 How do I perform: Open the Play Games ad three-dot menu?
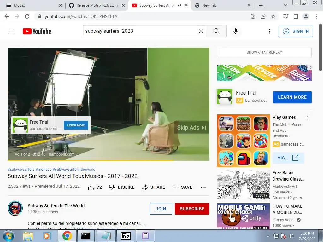tap(308, 118)
